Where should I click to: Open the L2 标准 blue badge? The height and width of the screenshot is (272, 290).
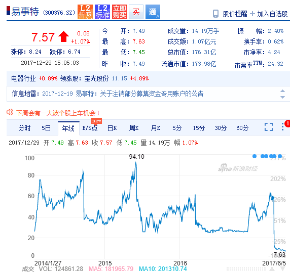click(x=102, y=12)
